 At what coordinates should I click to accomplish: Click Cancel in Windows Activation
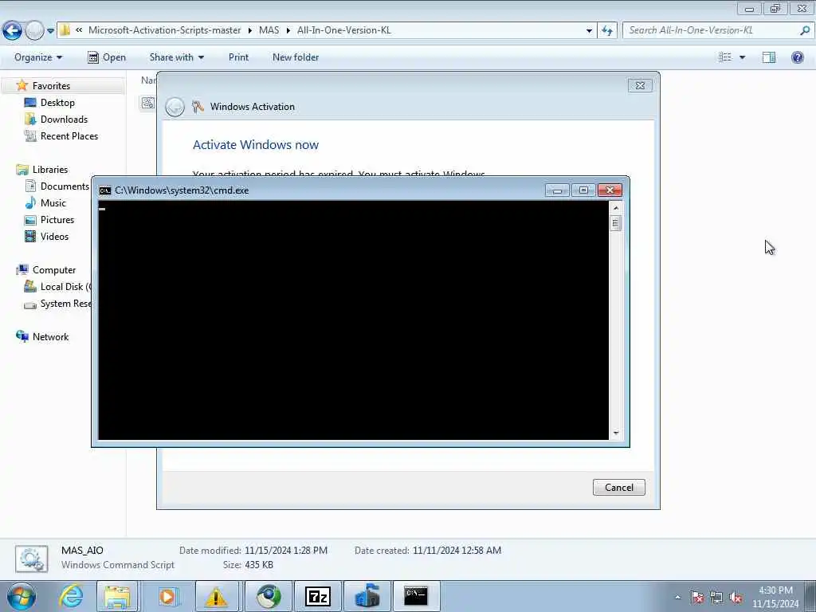618,487
